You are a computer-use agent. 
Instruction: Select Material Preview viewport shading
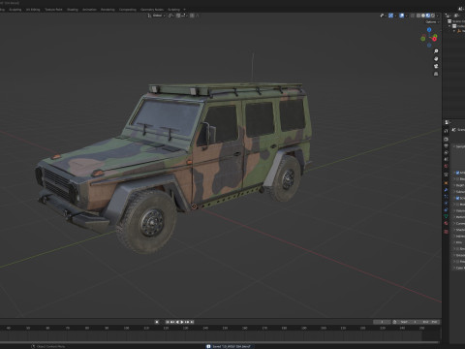pos(428,16)
